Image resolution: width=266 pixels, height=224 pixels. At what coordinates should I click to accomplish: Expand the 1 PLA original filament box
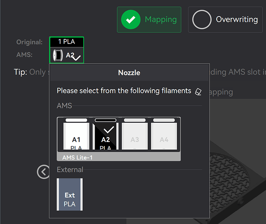tap(66, 42)
